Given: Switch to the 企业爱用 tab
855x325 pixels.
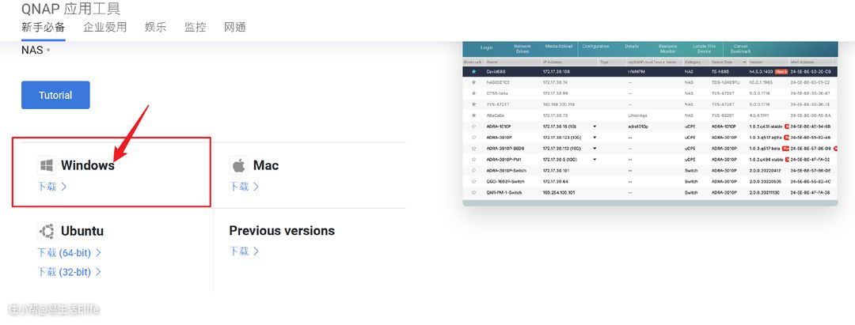Looking at the screenshot, I should (x=104, y=27).
